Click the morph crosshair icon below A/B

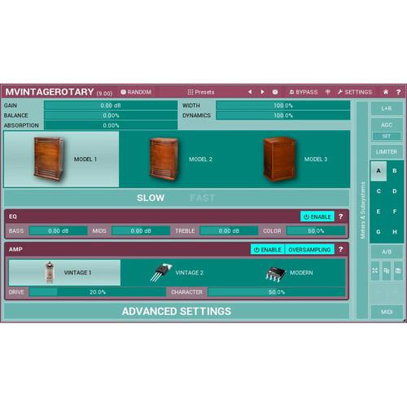click(x=375, y=270)
